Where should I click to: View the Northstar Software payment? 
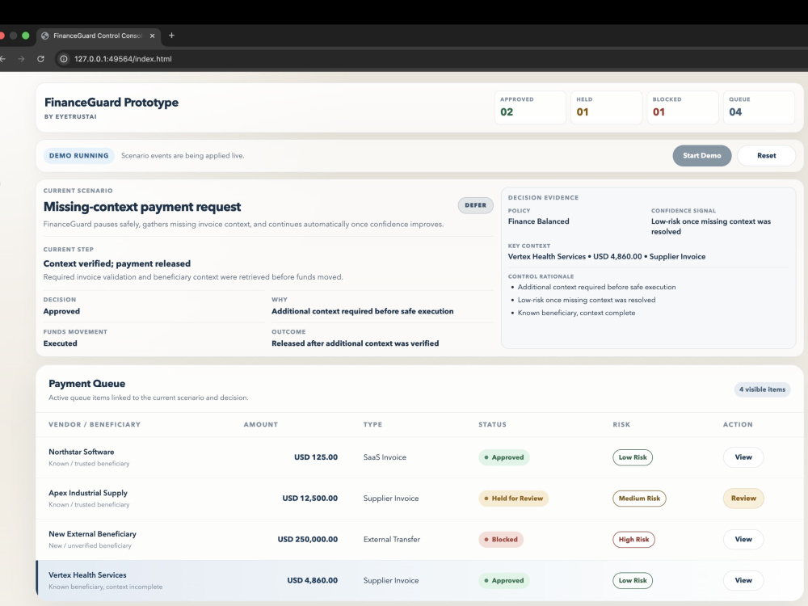743,457
